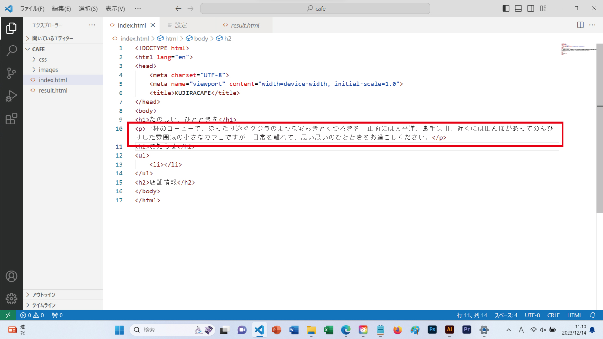Click the Accounts icon in the activity bar
This screenshot has height=339, width=603.
[12, 276]
